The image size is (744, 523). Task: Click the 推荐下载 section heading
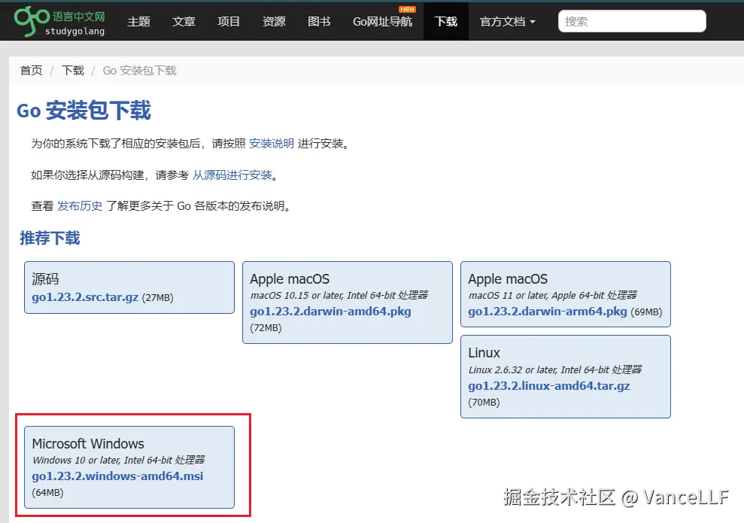tap(50, 239)
